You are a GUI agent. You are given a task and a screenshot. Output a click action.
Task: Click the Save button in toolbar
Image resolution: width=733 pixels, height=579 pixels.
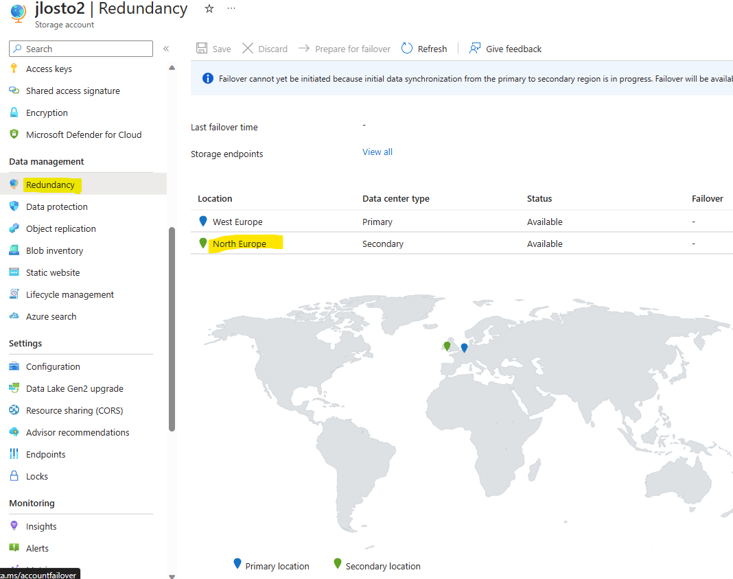(x=213, y=49)
